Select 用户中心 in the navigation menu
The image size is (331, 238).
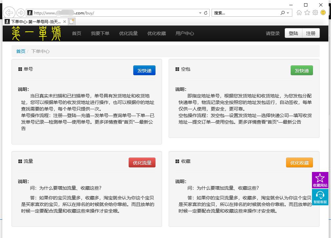pos(185,33)
